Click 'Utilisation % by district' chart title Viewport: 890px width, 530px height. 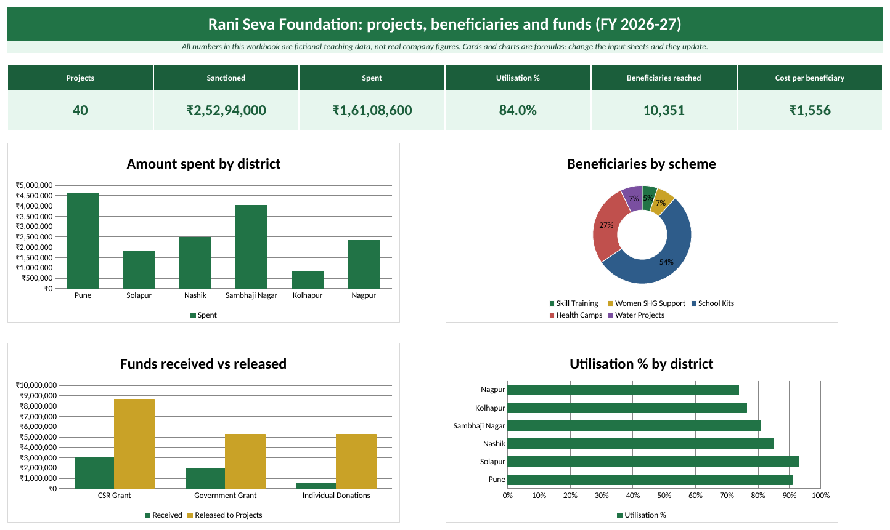click(x=642, y=364)
